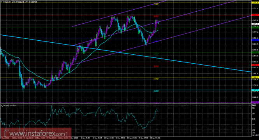Screen dimensions: 259x140
Task: Select the yellow 1140.63 price tag
Action: click(255, 77)
